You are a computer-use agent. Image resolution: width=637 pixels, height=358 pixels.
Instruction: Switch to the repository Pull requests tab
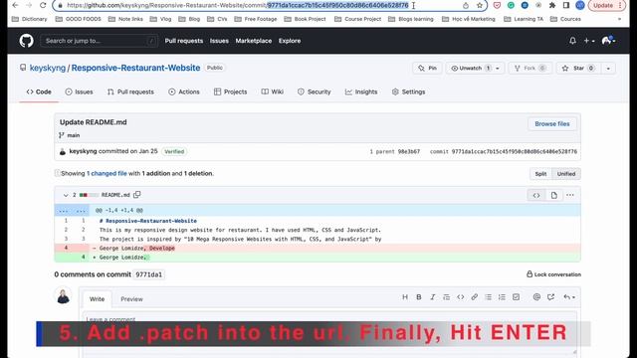(x=130, y=91)
